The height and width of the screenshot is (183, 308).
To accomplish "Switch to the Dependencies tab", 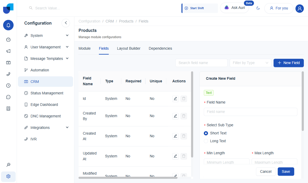I will (160, 49).
